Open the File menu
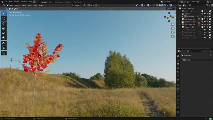Screen dimensions: 213x120 6,2
